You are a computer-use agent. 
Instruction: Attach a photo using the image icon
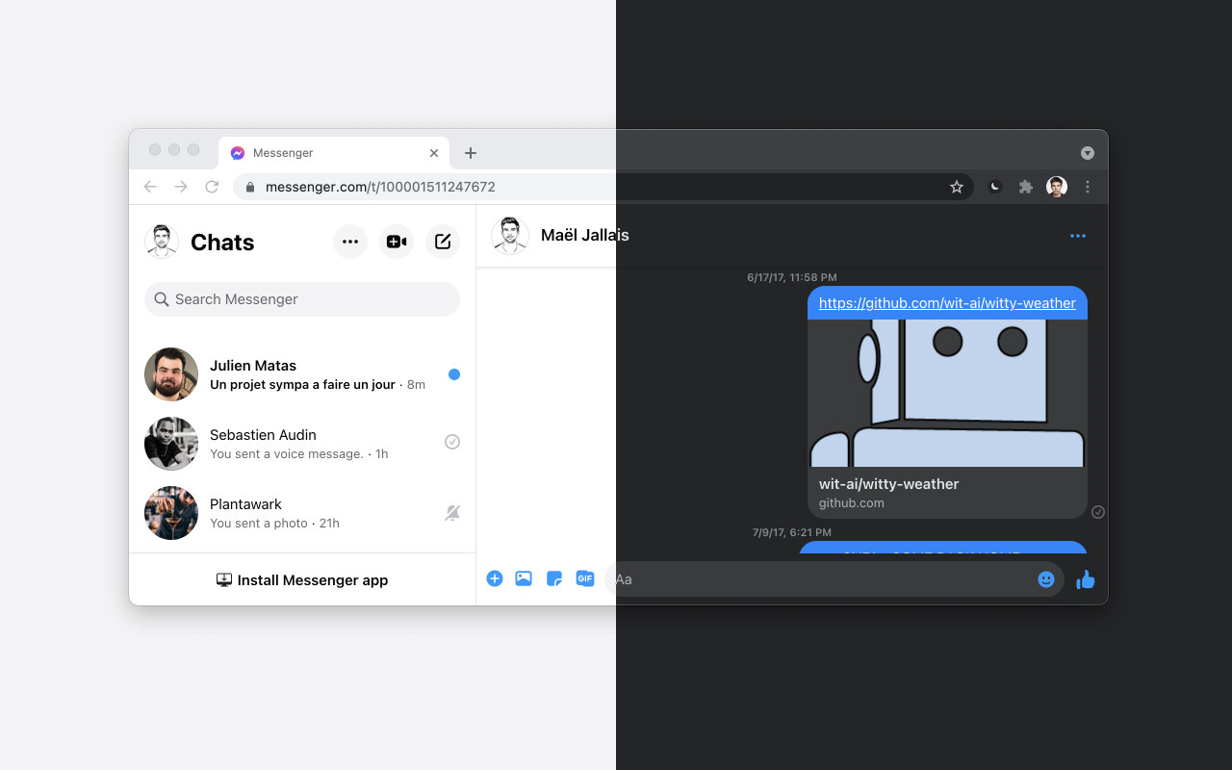pyautogui.click(x=524, y=578)
